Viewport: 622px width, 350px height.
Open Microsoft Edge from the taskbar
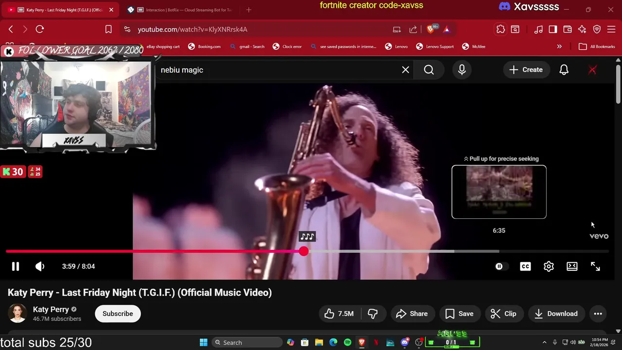click(333, 342)
